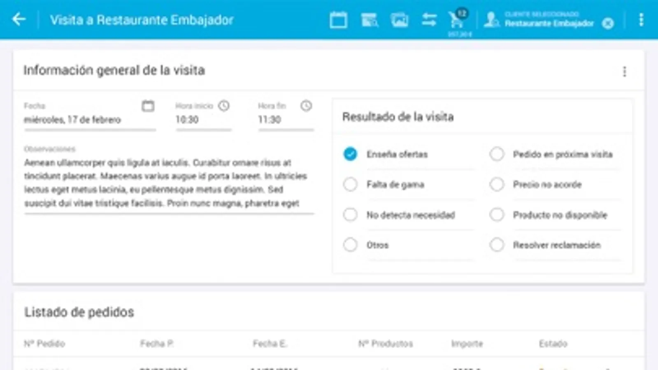Viewport: 658px width, 370px height.
Task: Click the Fecha P. column header
Action: (x=157, y=344)
